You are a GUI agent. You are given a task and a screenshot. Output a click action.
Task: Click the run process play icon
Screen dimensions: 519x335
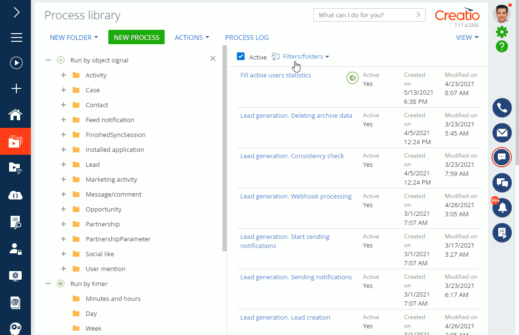16,63
